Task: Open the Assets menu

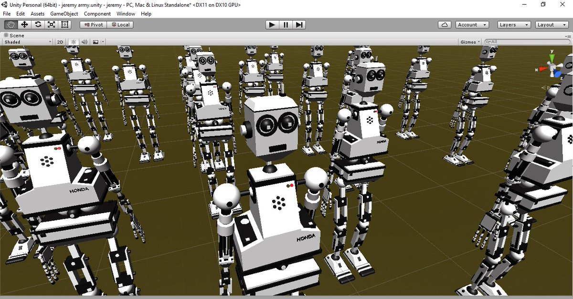Action: 38,14
